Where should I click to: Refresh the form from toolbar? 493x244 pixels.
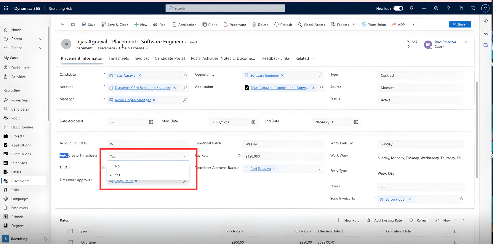[283, 25]
